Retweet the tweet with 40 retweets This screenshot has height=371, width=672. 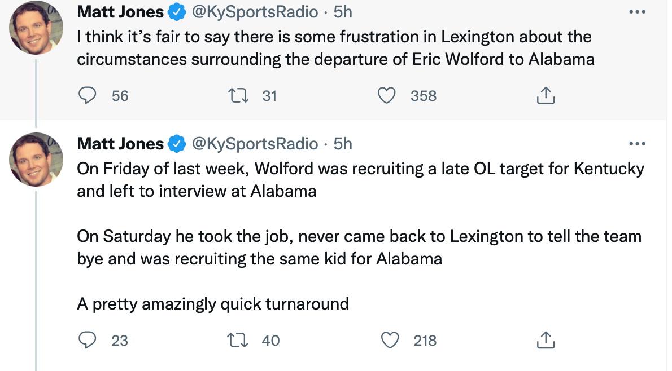(234, 340)
